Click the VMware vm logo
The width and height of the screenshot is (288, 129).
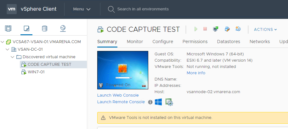pos(12,9)
